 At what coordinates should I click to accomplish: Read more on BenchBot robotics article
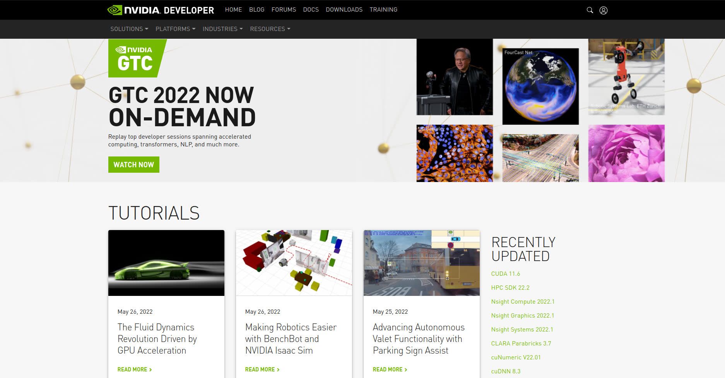(262, 369)
